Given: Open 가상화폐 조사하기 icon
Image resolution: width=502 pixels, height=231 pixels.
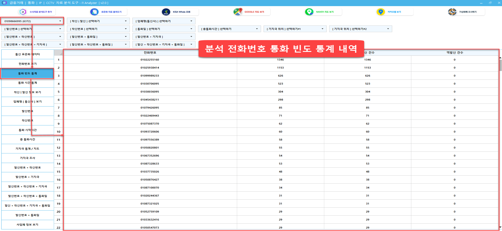Looking at the screenshot, I should (x=452, y=12).
